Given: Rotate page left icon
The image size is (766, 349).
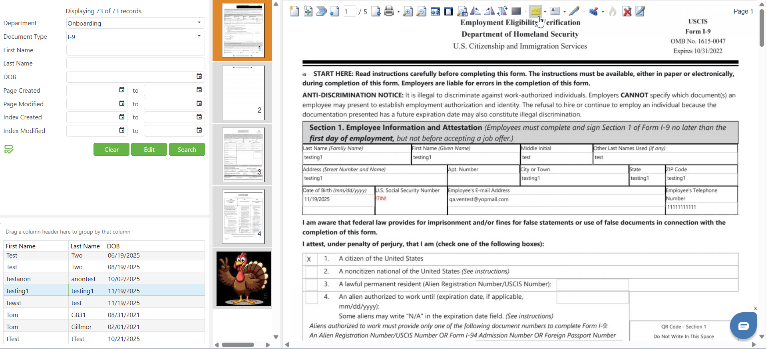Looking at the screenshot, I should point(476,11).
